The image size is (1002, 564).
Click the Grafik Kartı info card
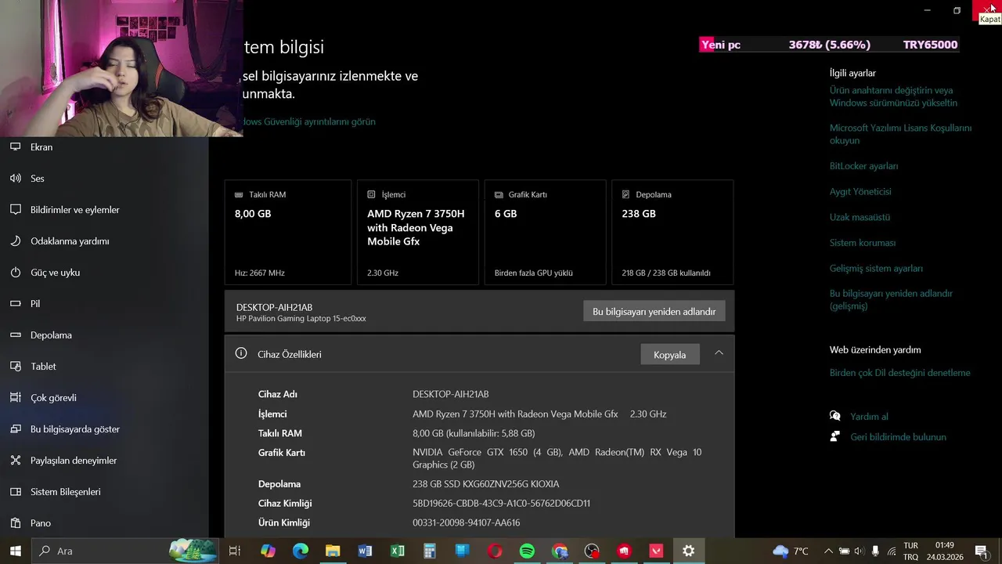pyautogui.click(x=545, y=233)
